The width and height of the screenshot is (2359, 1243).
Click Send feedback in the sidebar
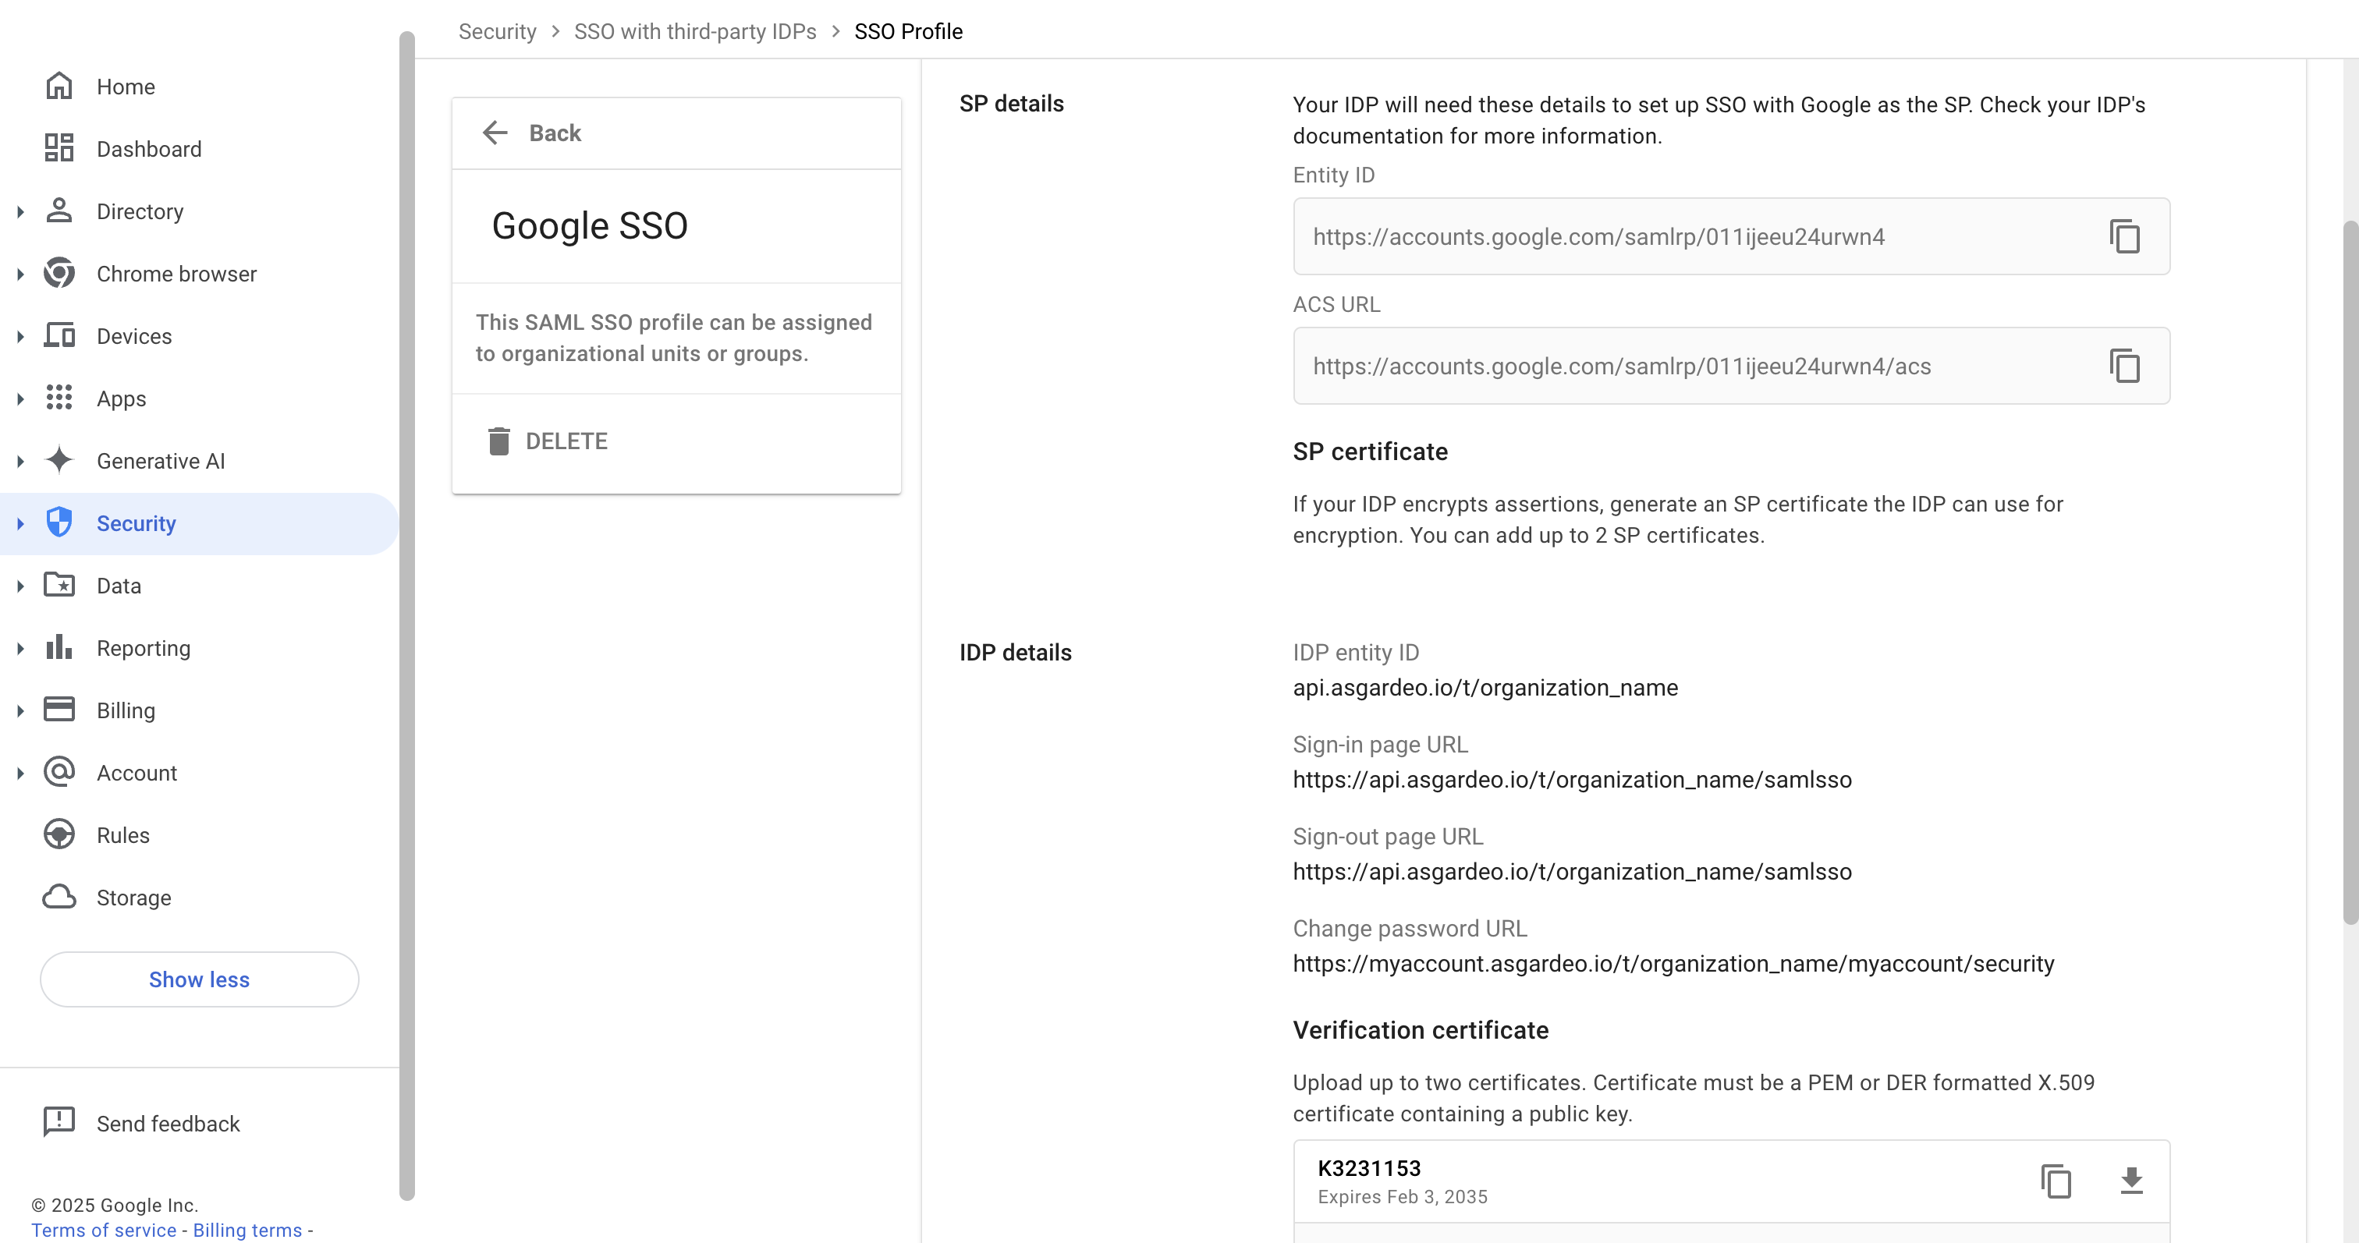(200, 1123)
